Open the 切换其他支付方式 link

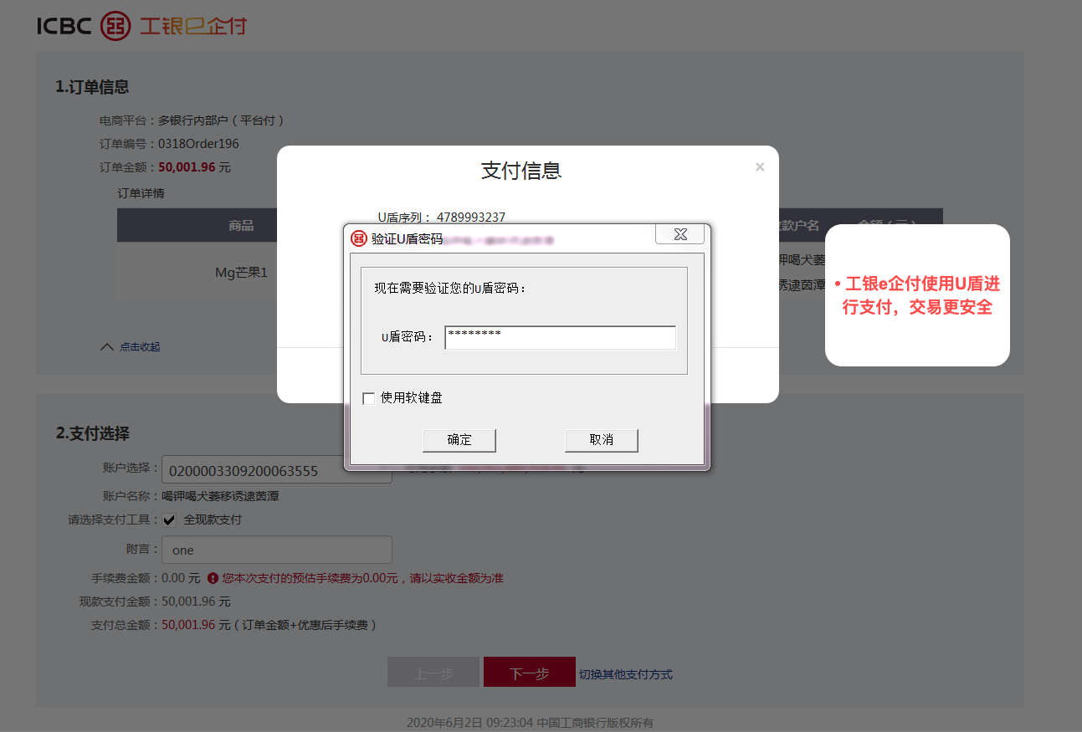(x=626, y=674)
